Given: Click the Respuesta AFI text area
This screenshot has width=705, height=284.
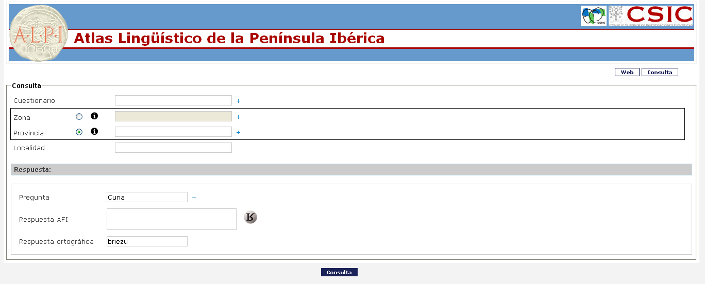Looking at the screenshot, I should tap(172, 219).
